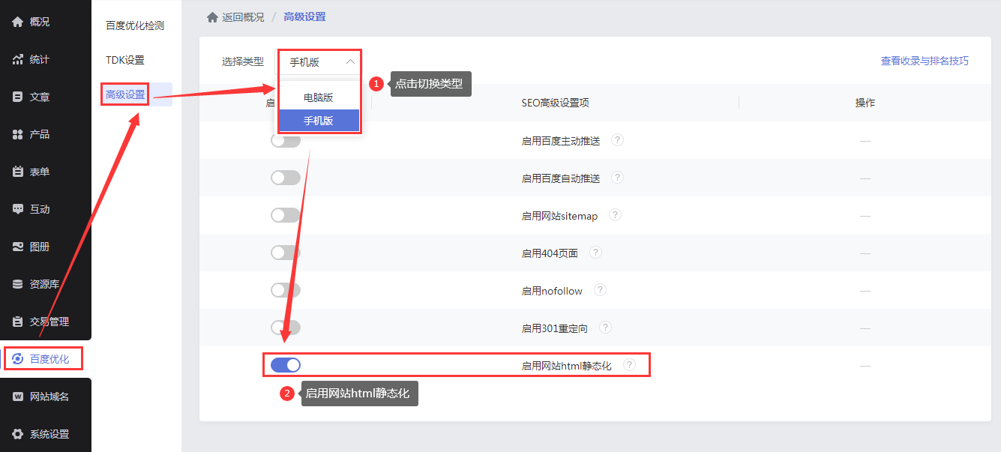This screenshot has width=1001, height=452.
Task: Click the 统计 chart icon
Action: [18, 59]
